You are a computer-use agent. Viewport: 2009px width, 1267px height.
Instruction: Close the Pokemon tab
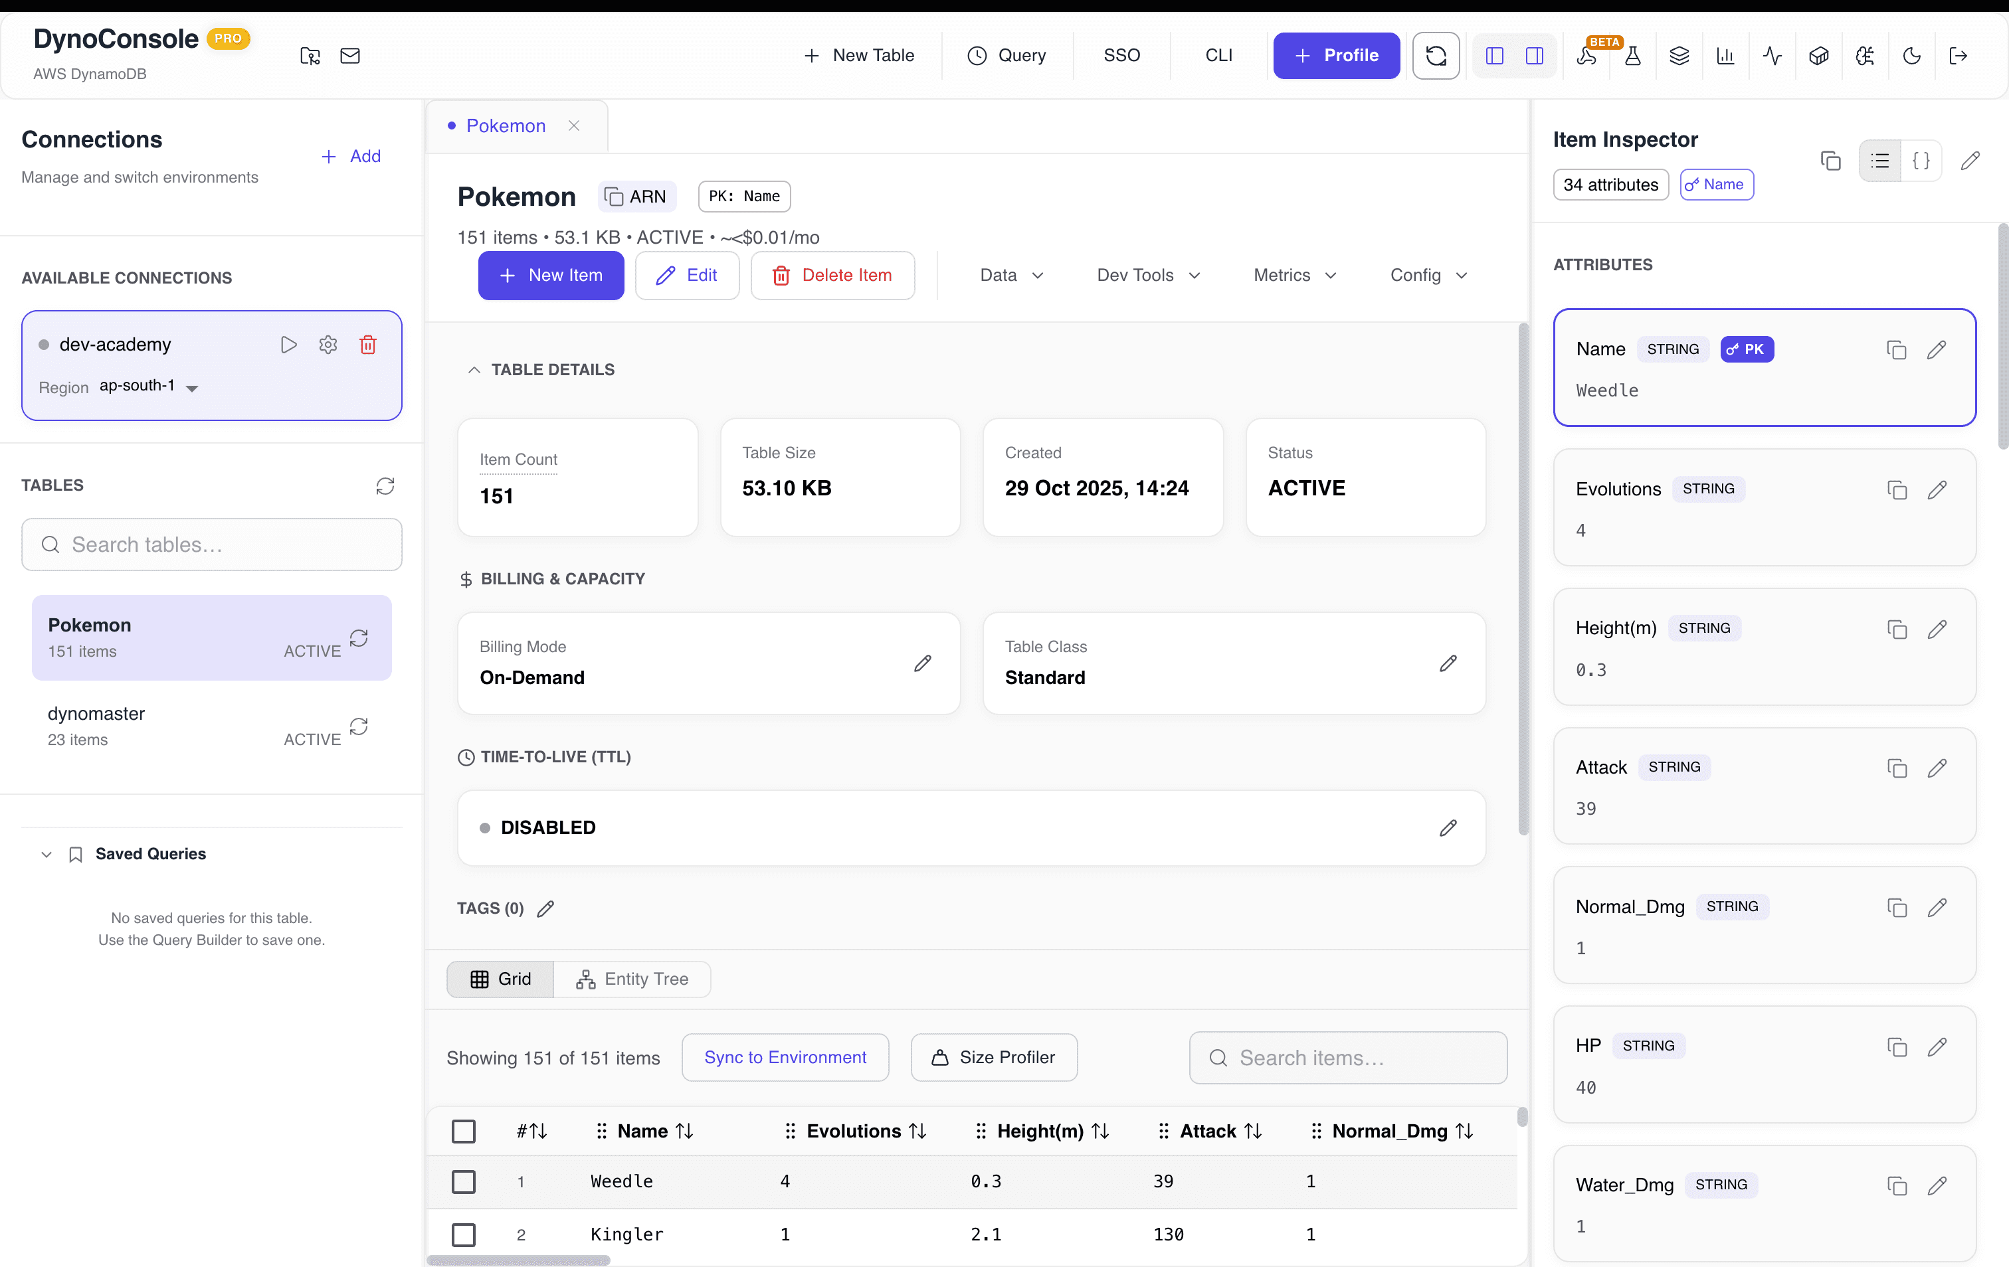574,126
